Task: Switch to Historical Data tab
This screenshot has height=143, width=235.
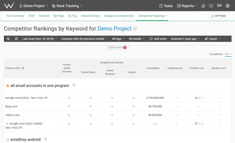Action: pyautogui.click(x=90, y=16)
